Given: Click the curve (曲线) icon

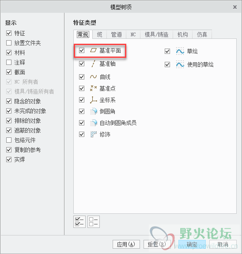Looking at the screenshot, I should [93, 76].
